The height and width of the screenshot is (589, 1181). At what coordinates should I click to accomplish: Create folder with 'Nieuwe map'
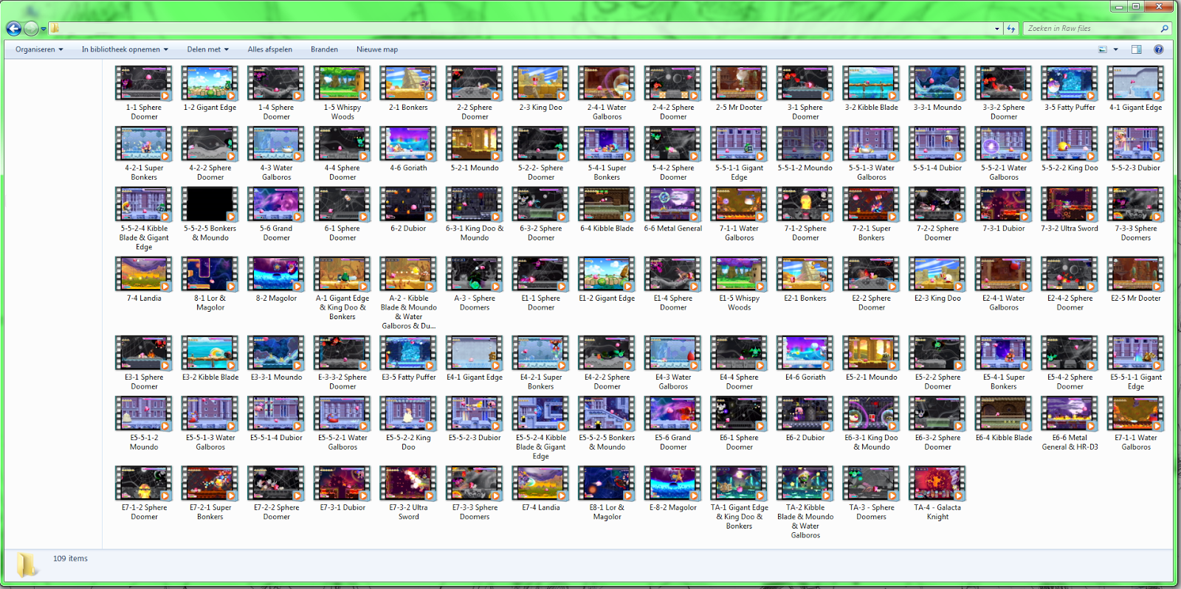click(x=377, y=49)
